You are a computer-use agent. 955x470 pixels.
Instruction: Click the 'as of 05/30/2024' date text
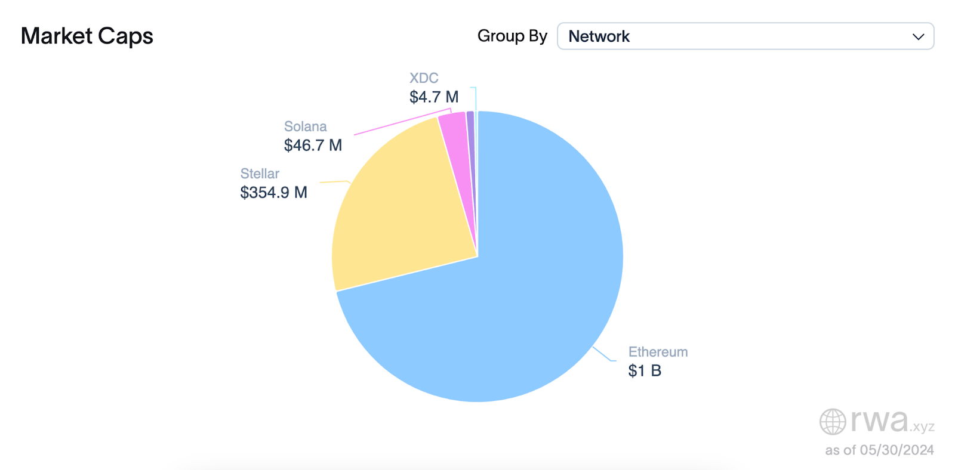pos(879,450)
